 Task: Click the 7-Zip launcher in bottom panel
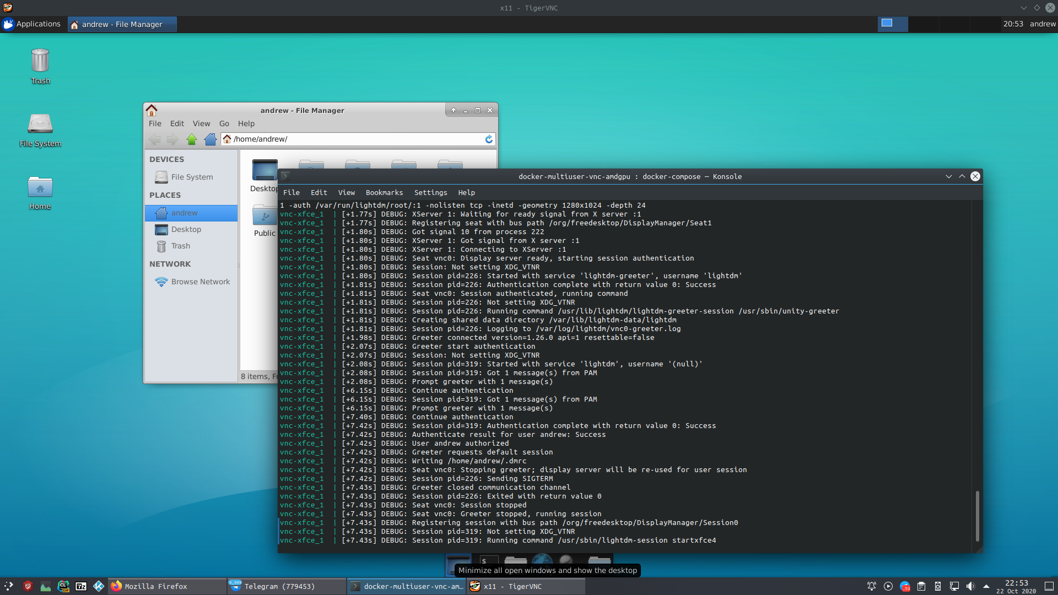coord(81,586)
